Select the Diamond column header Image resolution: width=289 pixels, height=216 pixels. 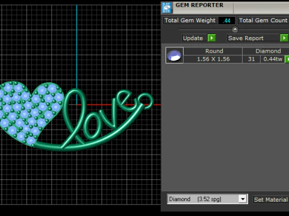click(x=266, y=51)
